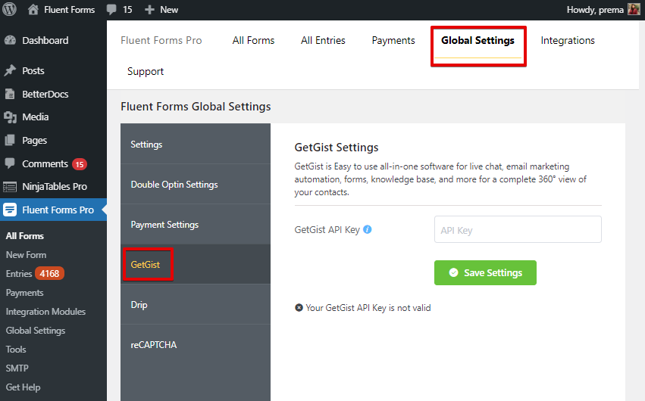Click the error icon next to invalid key message
Screen dimensions: 645x401
pyautogui.click(x=299, y=308)
